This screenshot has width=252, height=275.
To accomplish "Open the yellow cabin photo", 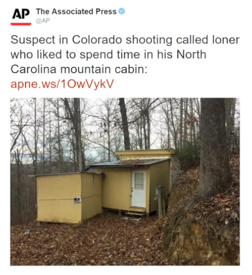I will coord(125,182).
